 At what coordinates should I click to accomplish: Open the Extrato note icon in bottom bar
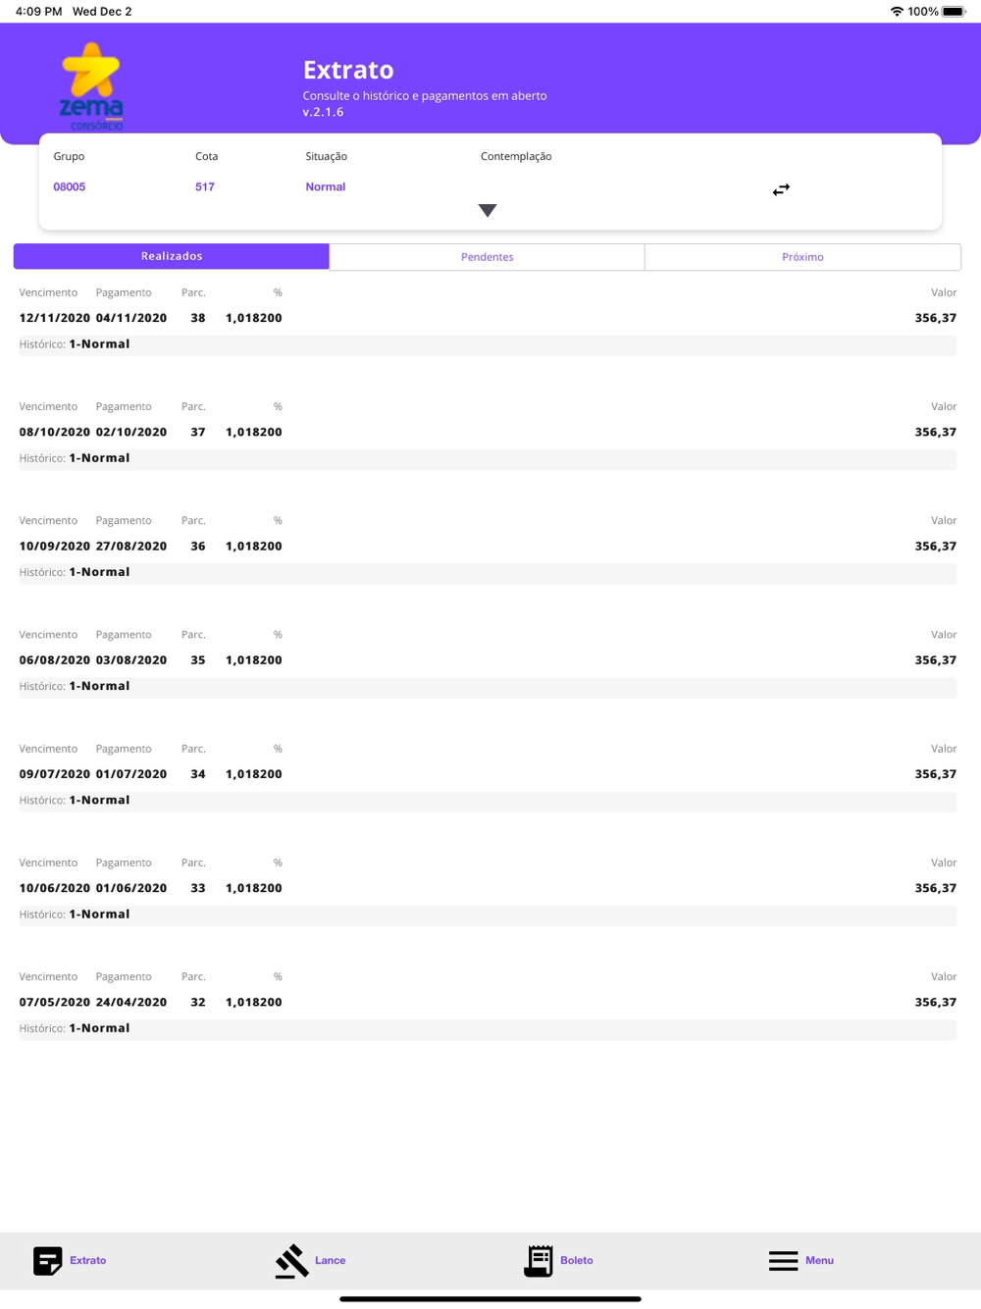pyautogui.click(x=48, y=1260)
